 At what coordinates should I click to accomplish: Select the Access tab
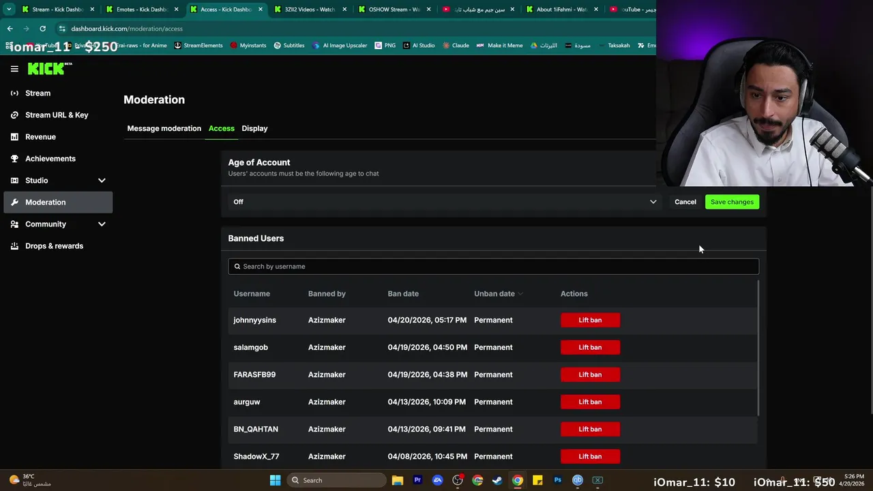click(221, 128)
